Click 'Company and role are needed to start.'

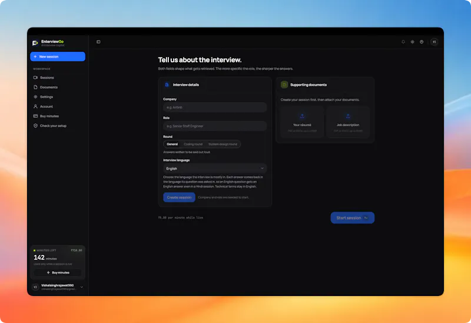click(x=223, y=197)
